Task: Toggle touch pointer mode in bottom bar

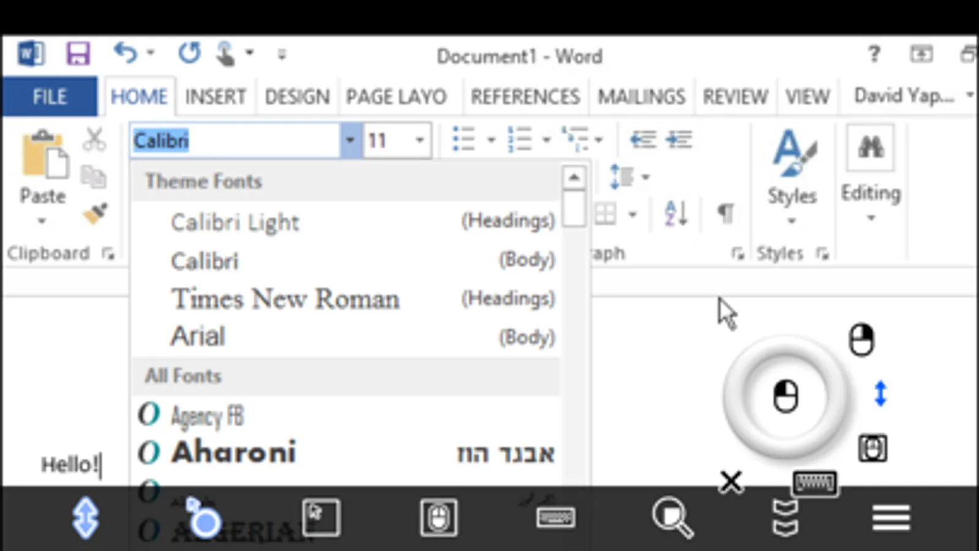Action: pos(203,518)
